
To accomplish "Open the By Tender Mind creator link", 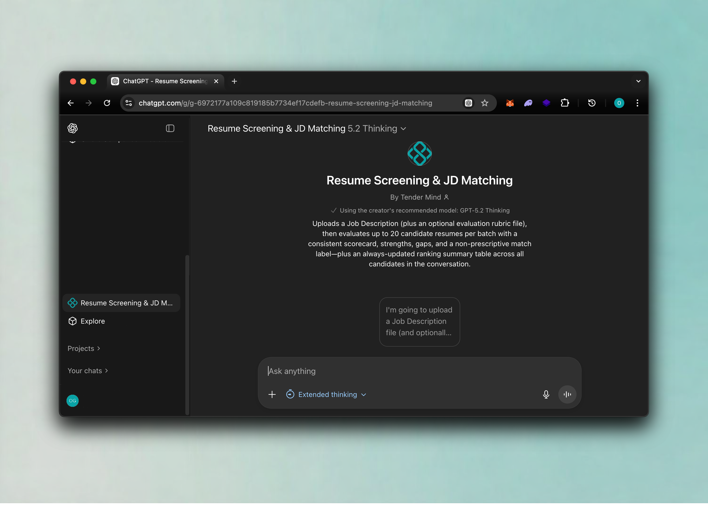I will click(419, 197).
